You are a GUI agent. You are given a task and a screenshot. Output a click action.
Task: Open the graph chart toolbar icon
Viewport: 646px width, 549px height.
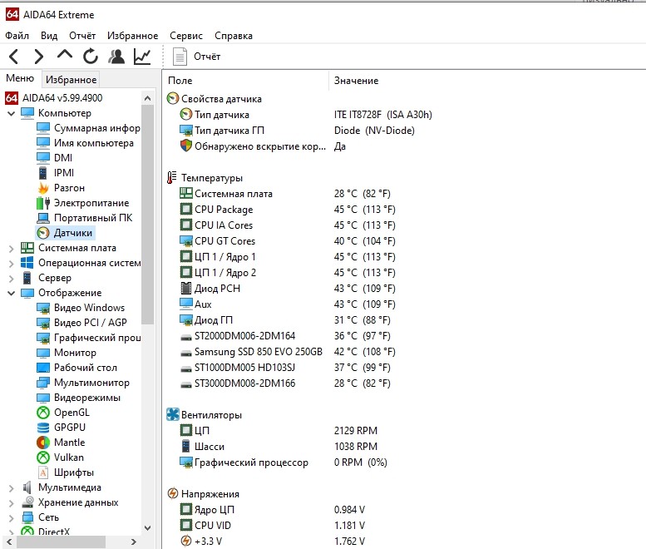coord(142,57)
